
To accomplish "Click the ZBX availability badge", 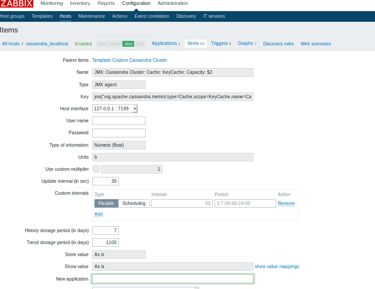I will (102, 44).
